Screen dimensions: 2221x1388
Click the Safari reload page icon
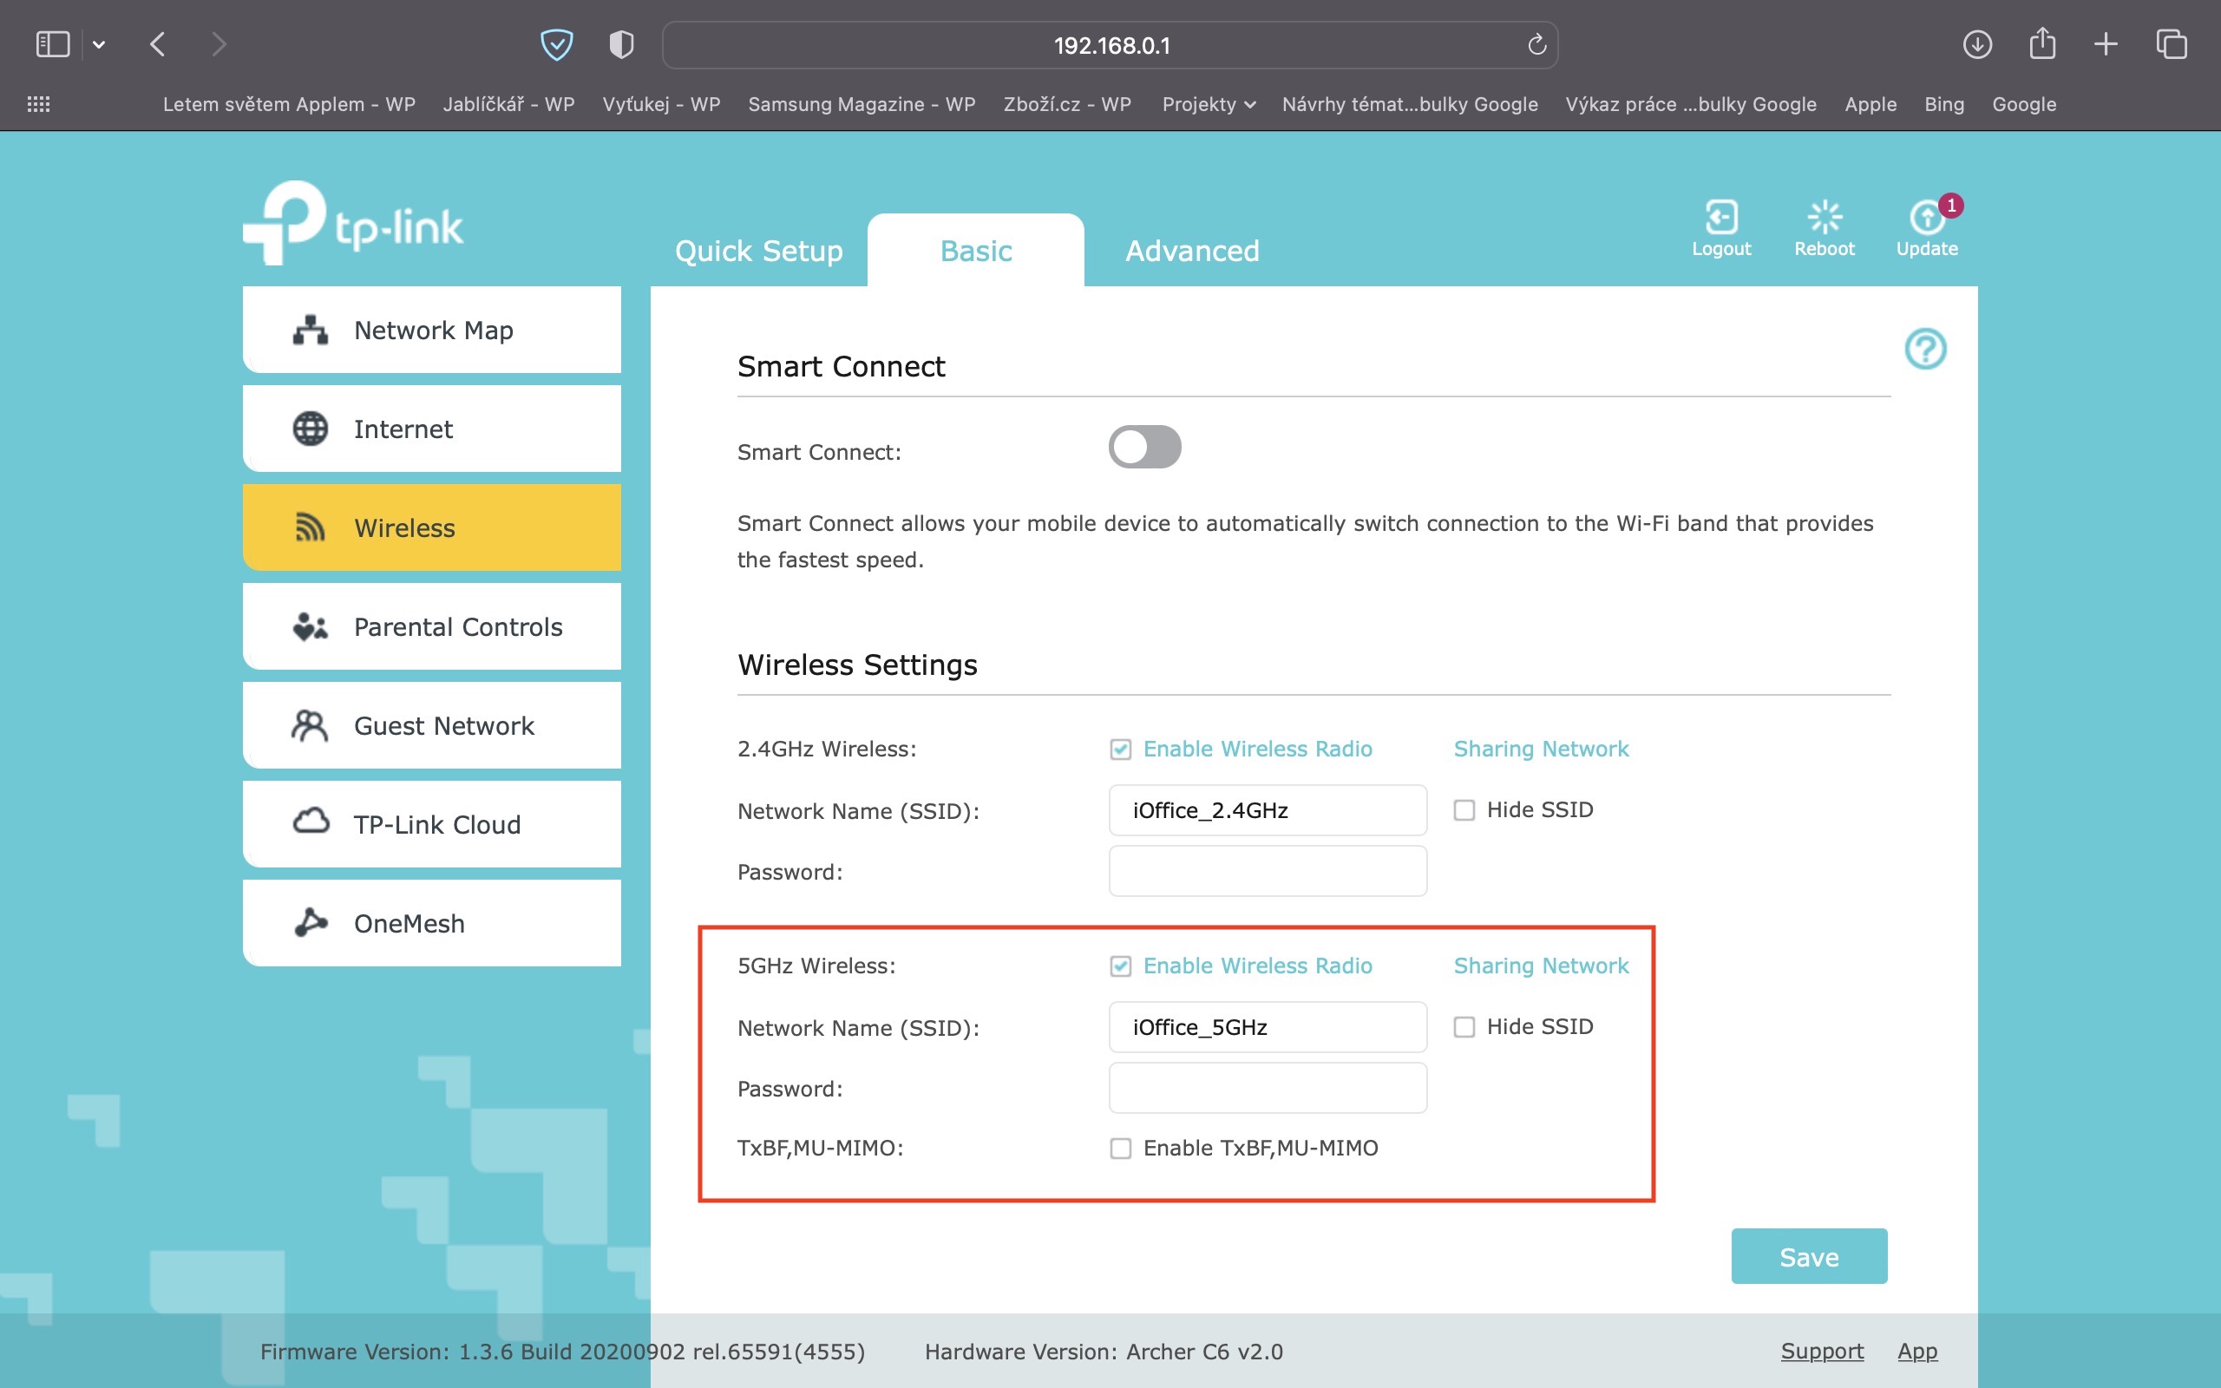click(x=1536, y=45)
